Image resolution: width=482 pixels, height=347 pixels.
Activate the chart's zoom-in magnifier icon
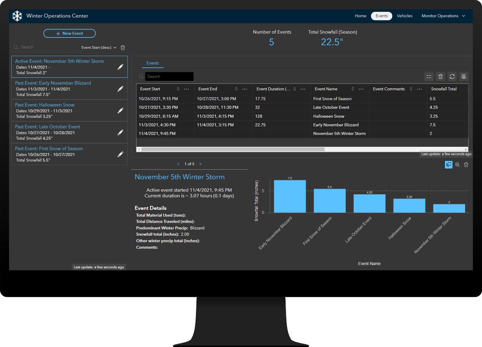(x=457, y=164)
